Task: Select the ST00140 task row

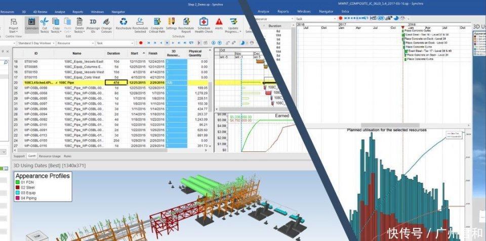Action: point(111,61)
